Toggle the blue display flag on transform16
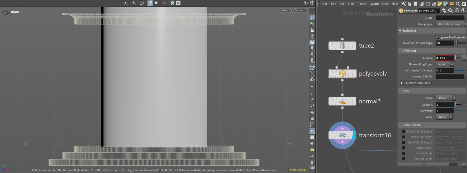Screen dimensions: 467x173 point(354,135)
